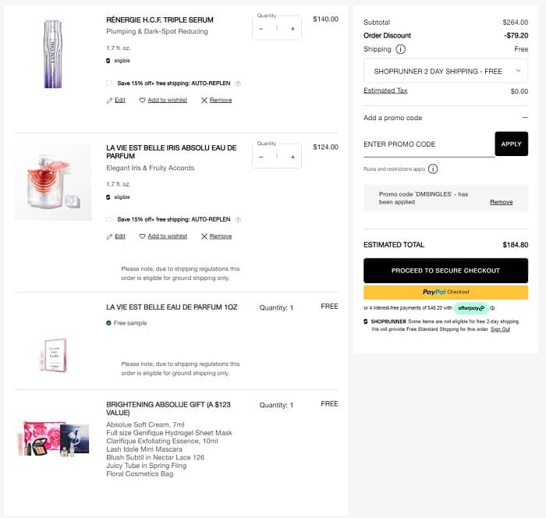The image size is (546, 518).
Task: Increase quantity of La Vie Est Belle Iris Absolu
Action: point(292,156)
